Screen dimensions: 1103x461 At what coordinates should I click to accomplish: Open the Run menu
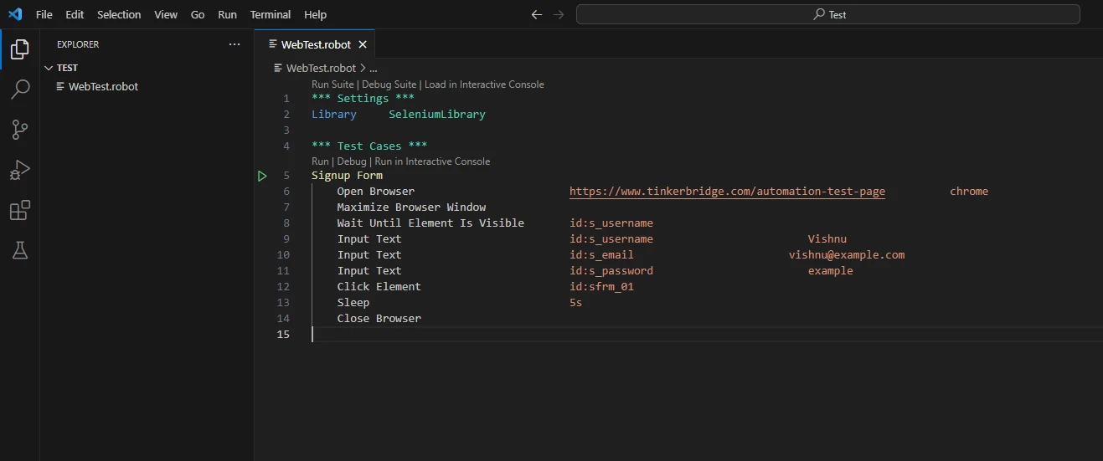coord(227,14)
